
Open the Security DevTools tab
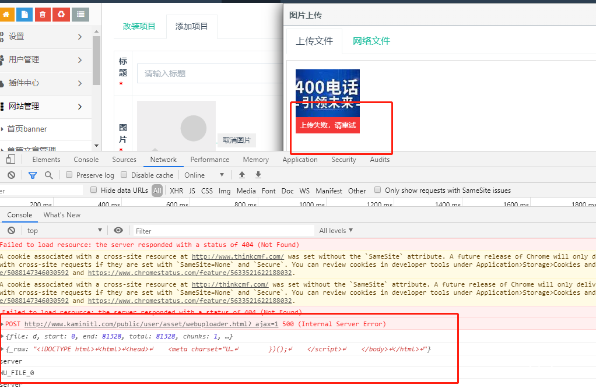343,160
